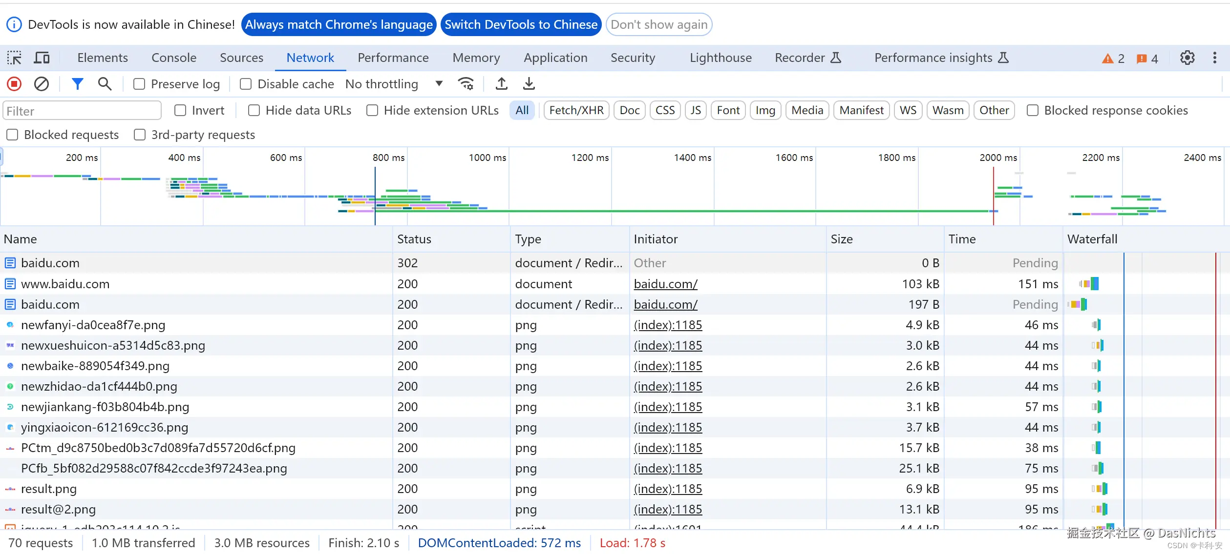1230x554 pixels.
Task: Open the Lighthouse tab
Action: 720,58
